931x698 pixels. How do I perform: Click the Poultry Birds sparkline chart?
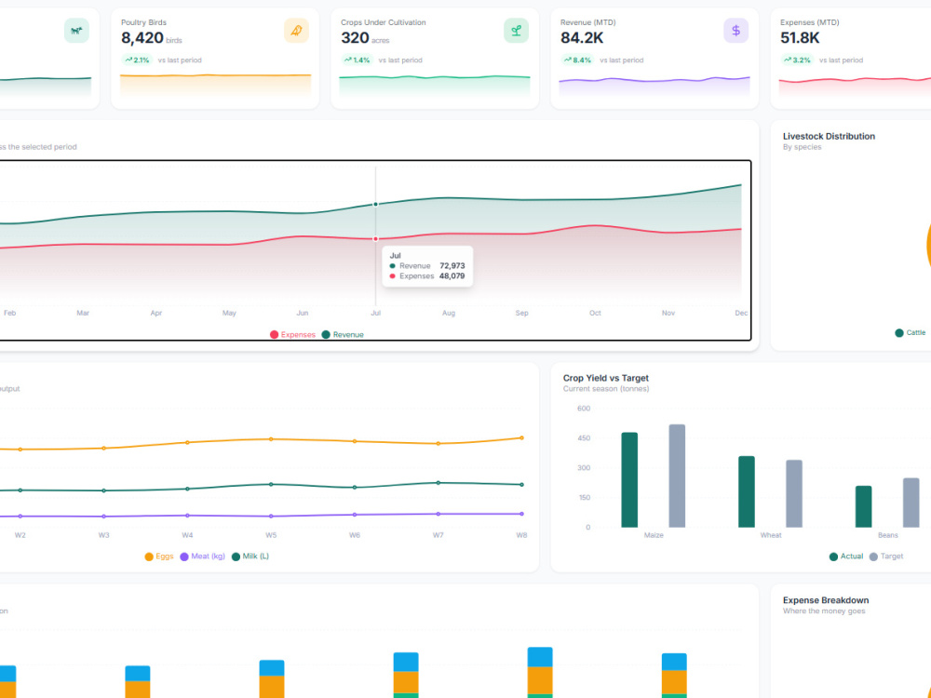click(216, 85)
